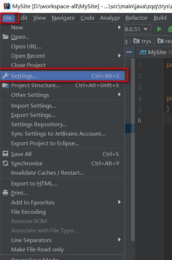Click the Save All floppy disk icon
Image resolution: width=172 pixels, height=260 pixels.
5,154
